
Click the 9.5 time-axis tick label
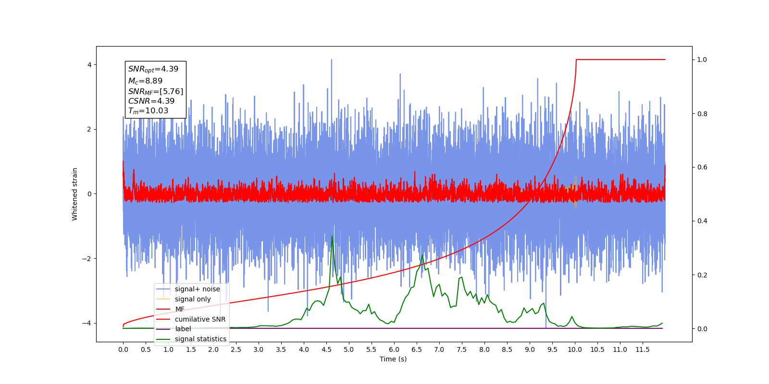552,349
